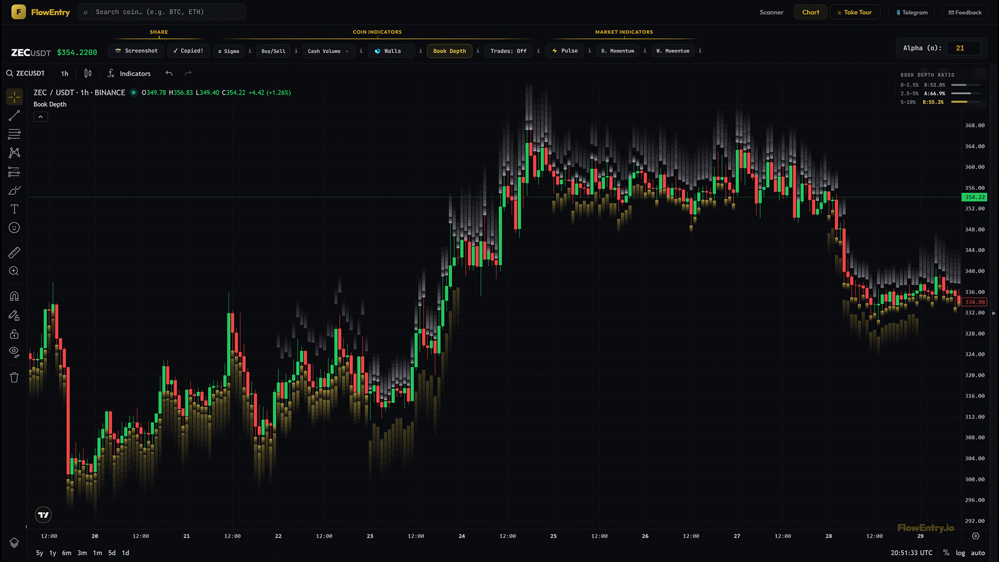Open the object tree layers panel

point(14,543)
